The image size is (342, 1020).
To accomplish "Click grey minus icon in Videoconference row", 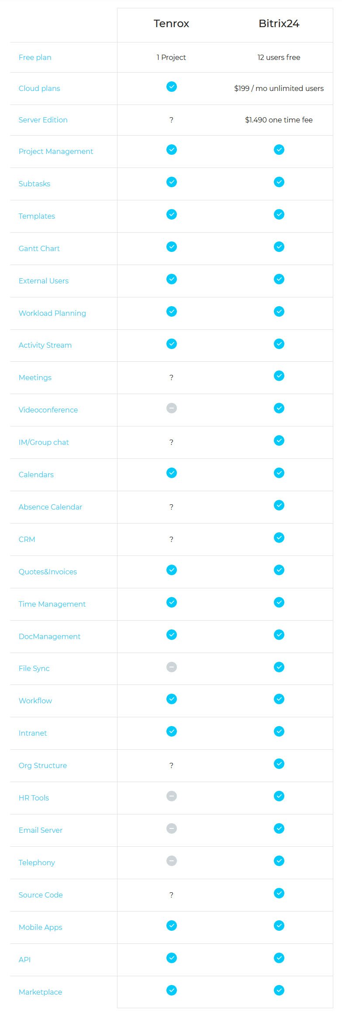I will [x=172, y=408].
